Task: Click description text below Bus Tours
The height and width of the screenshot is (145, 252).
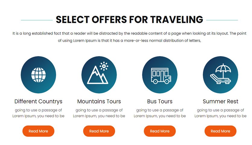Action: point(160,113)
